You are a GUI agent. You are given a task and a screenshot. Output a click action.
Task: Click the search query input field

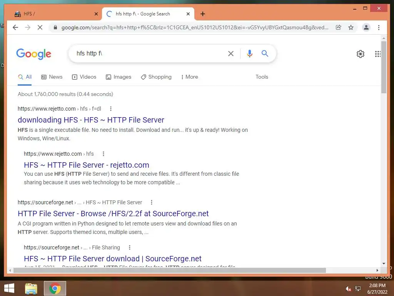[x=148, y=53]
